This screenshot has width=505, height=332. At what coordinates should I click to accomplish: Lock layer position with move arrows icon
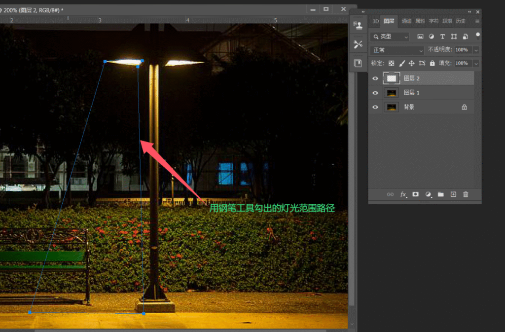(411, 64)
